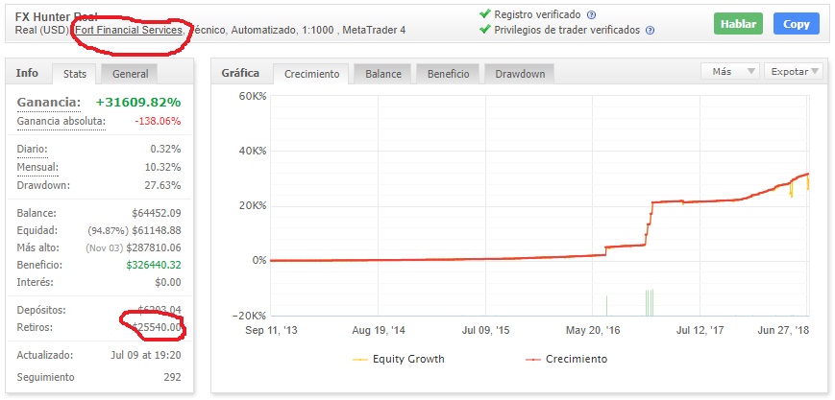This screenshot has height=400, width=835.
Task: Open the Más dropdown menu
Action: [730, 71]
